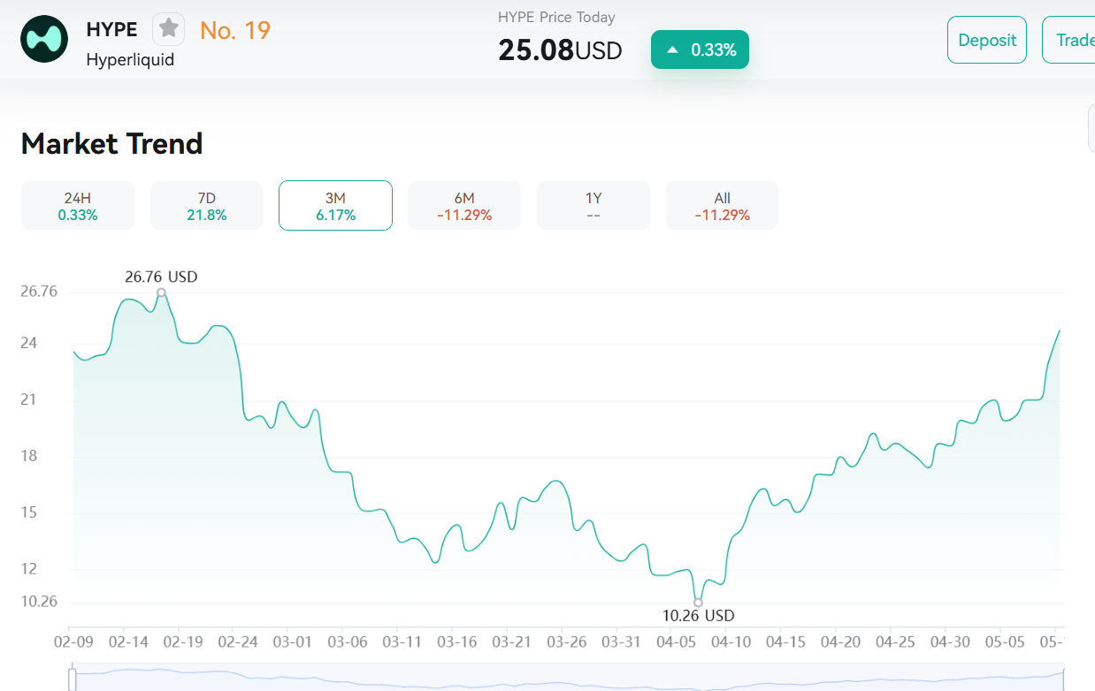Click the 02-09 date axis label
The image size is (1095, 691).
(x=73, y=641)
